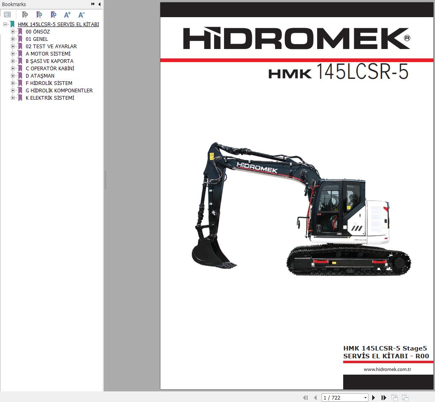Go to the previous page
The height and width of the screenshot is (402, 435).
tap(315, 398)
